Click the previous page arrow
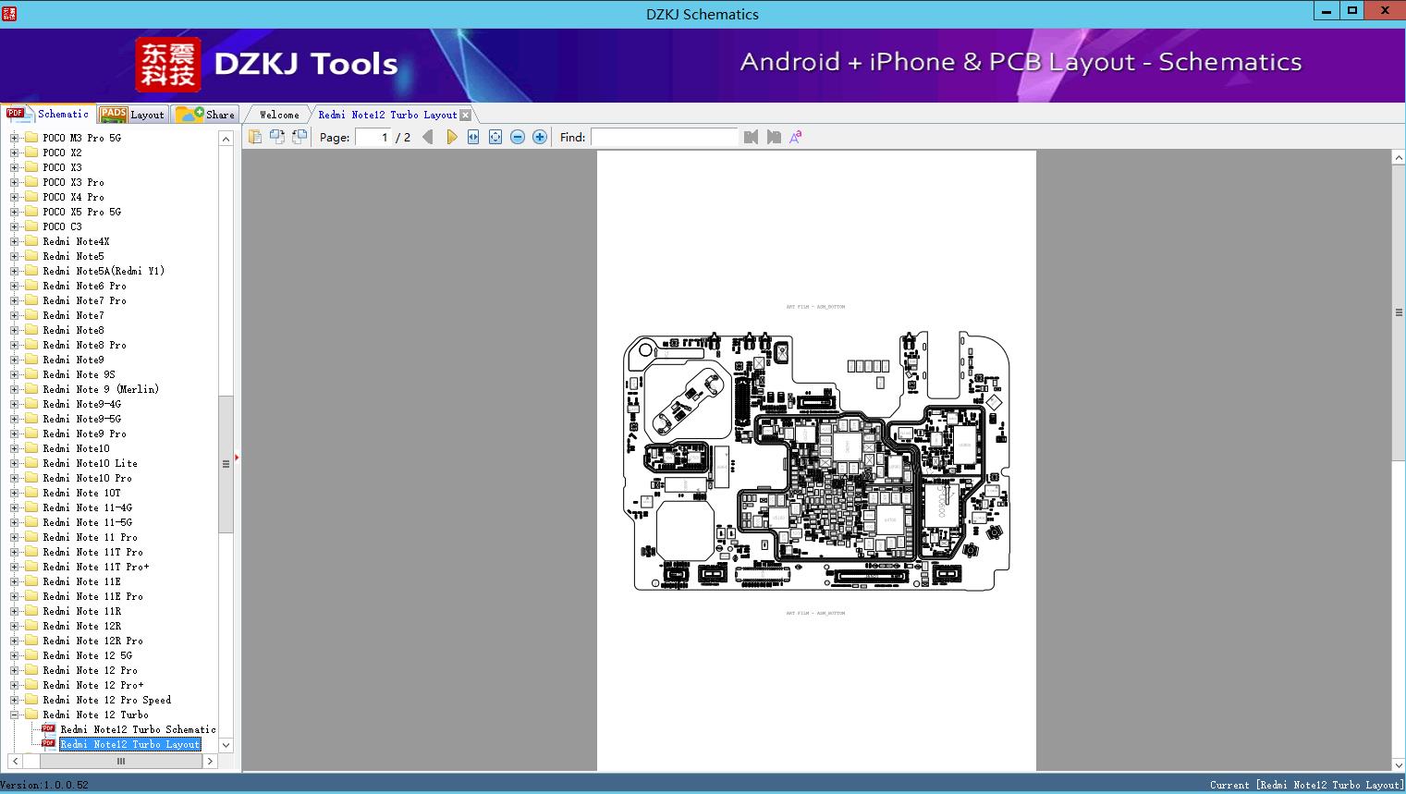1406x794 pixels. point(427,137)
